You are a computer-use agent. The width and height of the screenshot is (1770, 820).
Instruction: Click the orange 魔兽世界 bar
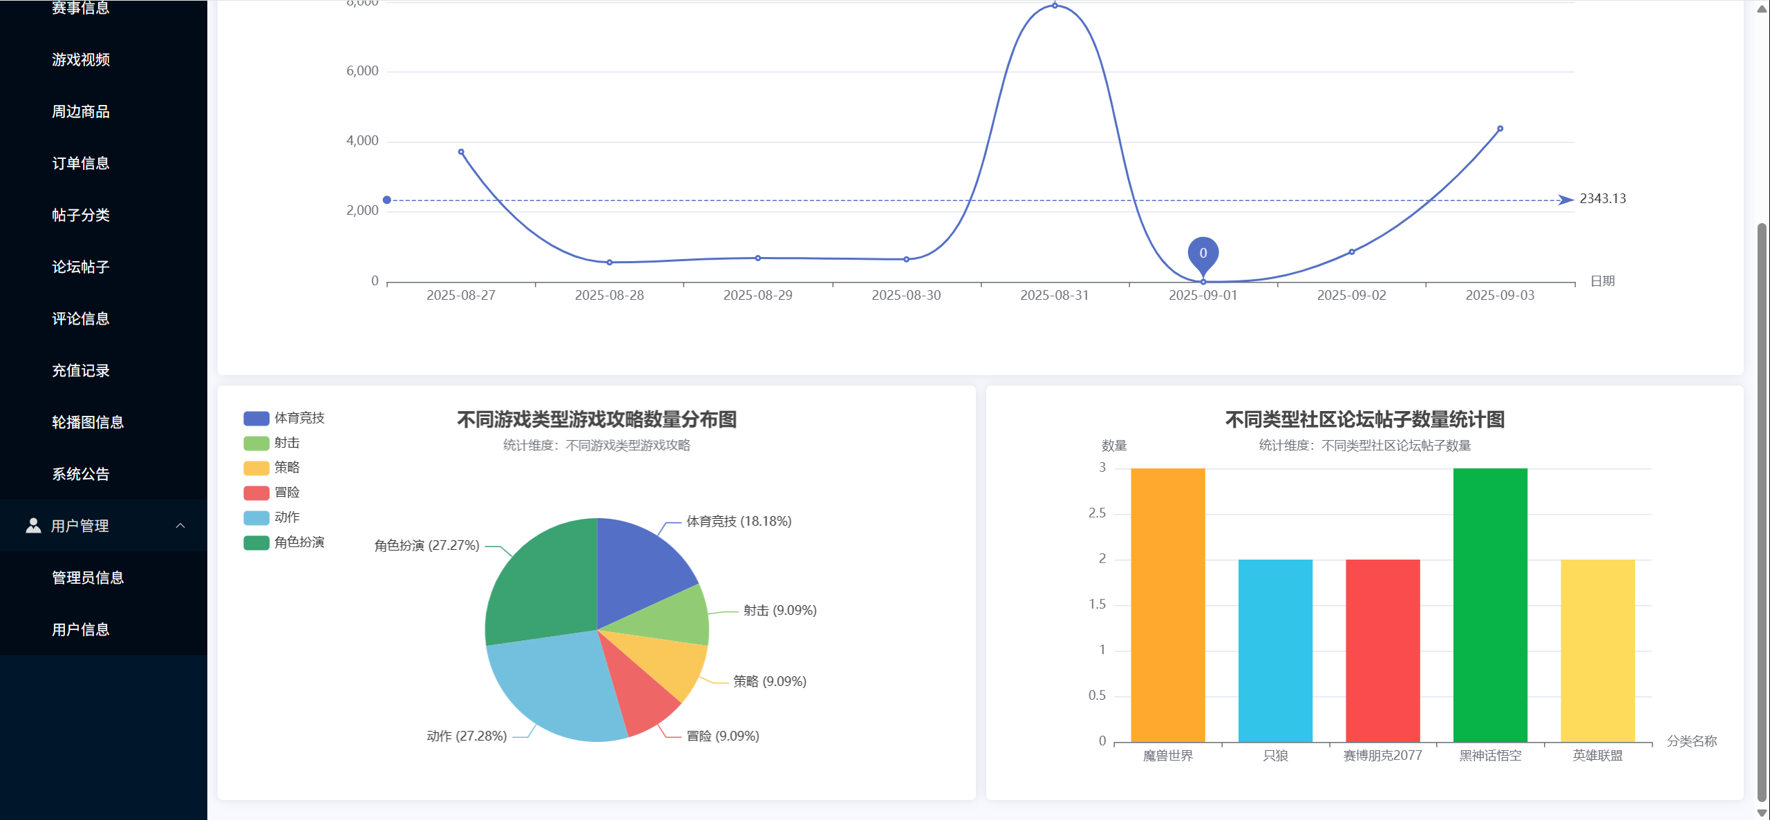(1167, 604)
